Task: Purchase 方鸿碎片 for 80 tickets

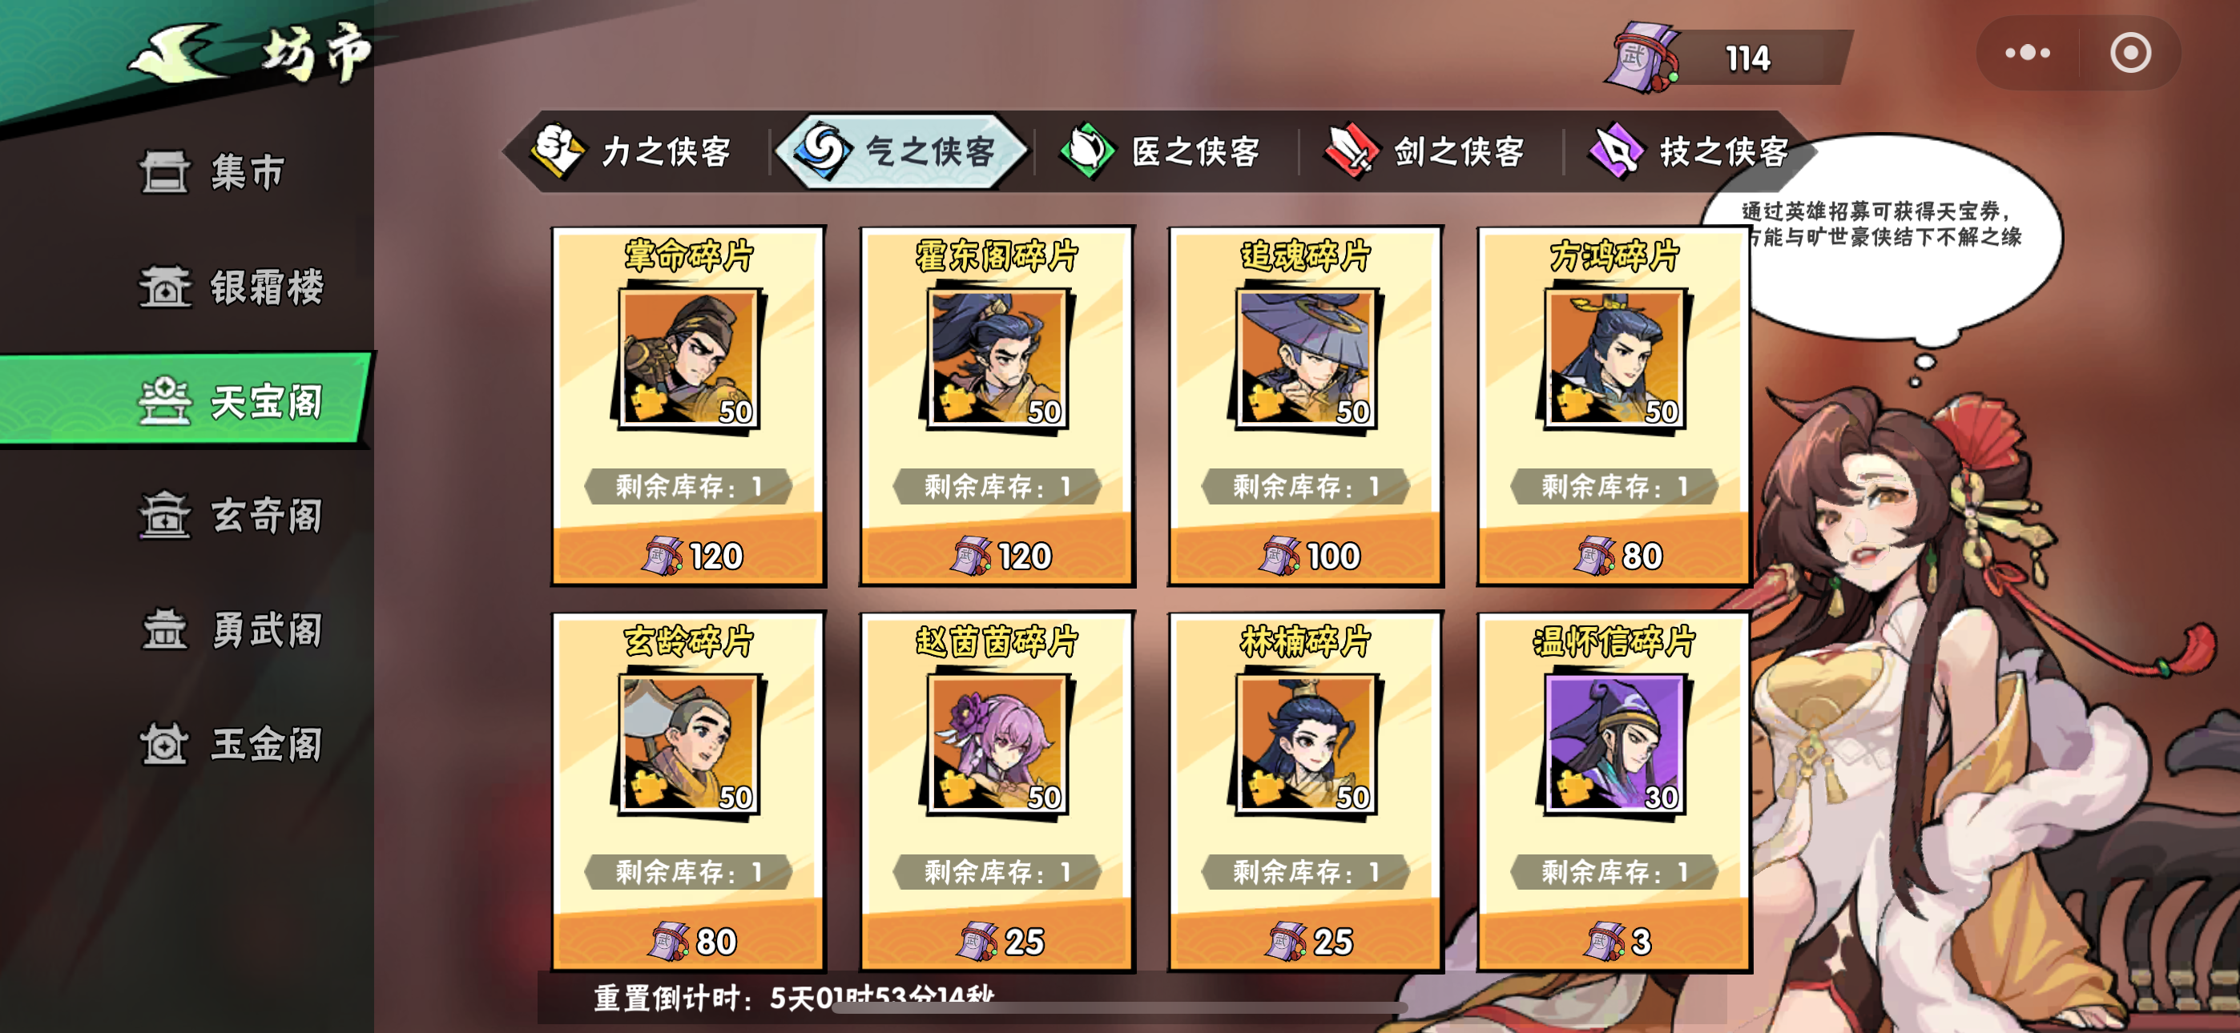Action: 1614,555
